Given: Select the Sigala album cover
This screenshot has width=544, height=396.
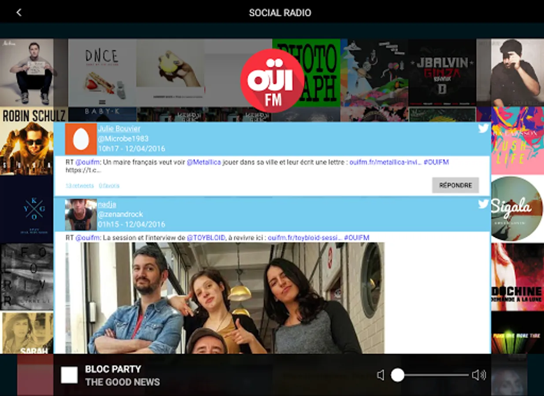Looking at the screenshot, I should click(518, 209).
